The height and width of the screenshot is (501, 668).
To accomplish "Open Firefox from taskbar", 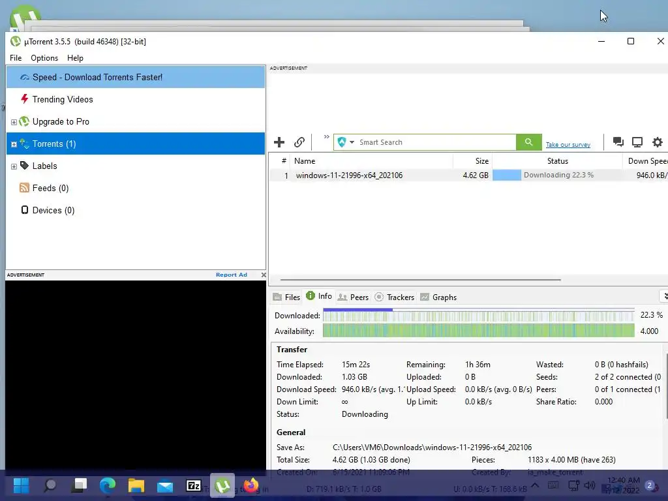I will pyautogui.click(x=251, y=485).
